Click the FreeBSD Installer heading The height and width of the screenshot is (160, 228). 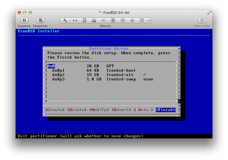point(38,31)
